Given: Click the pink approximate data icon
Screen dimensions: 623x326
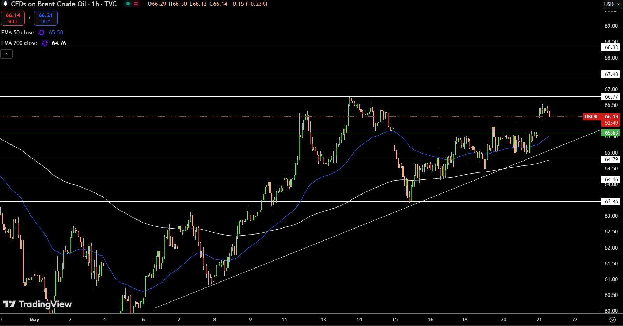Looking at the screenshot, I should coord(136,4).
